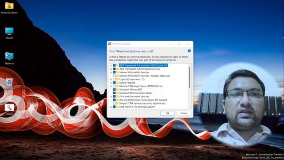Screen dimensions: 284x160
Task: Uncheck Microsoft XPS Document Writer checkbox
Action: 114,93
